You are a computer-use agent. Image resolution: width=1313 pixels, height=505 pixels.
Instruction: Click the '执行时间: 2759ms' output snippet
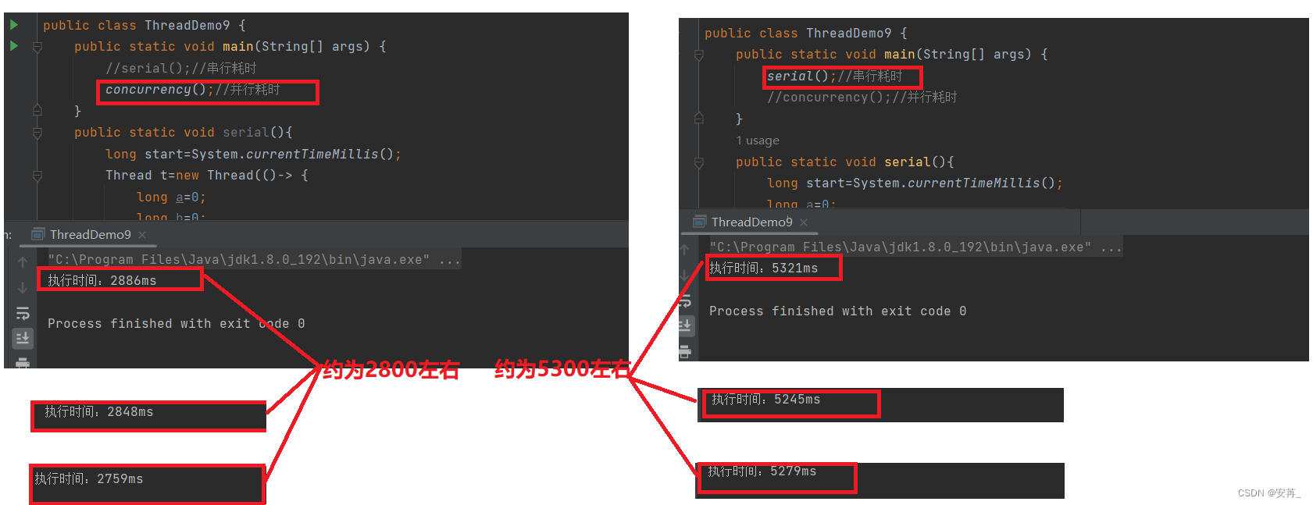89,478
